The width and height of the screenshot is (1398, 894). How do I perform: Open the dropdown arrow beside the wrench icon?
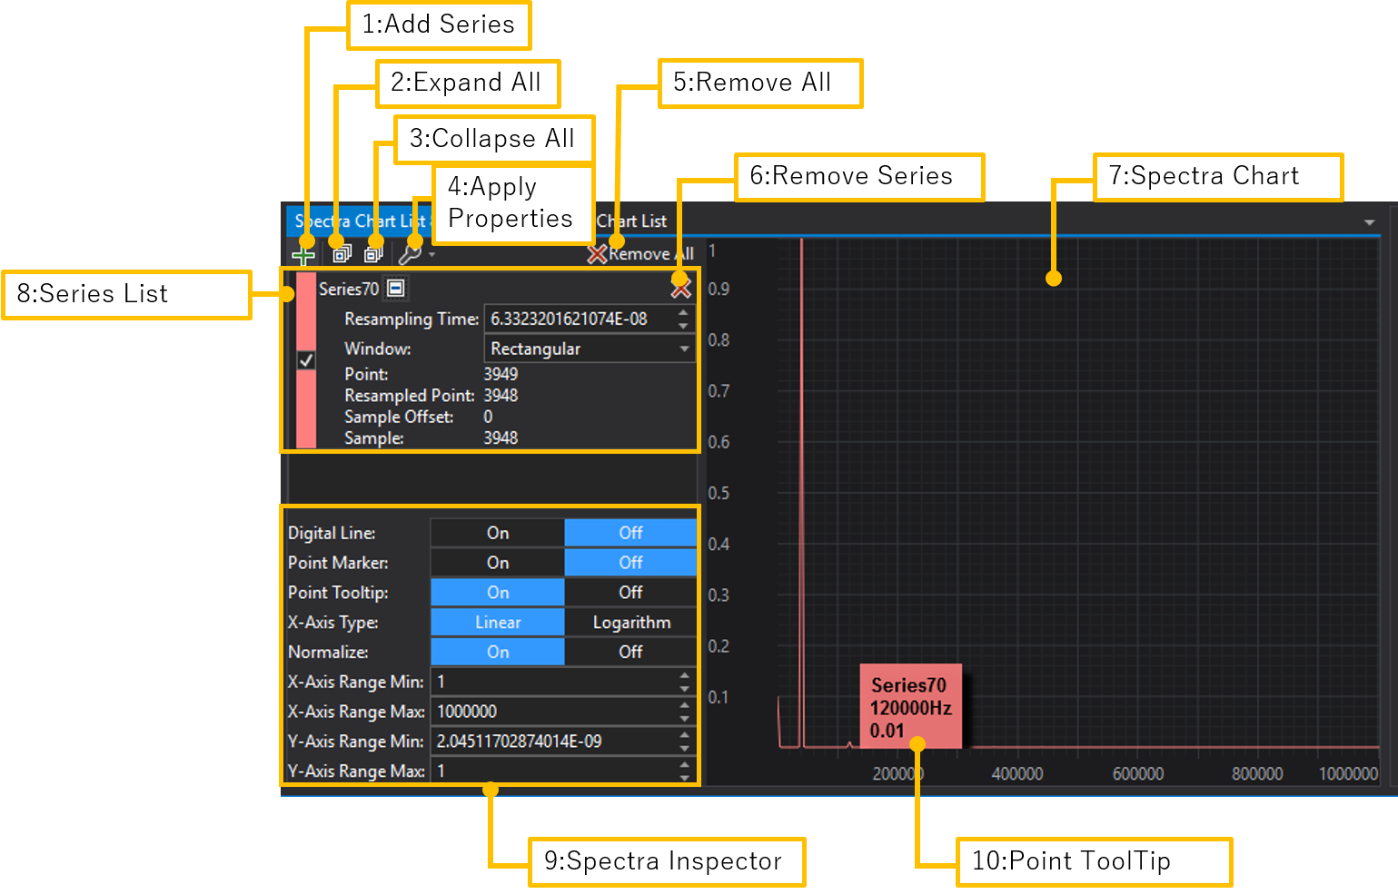point(432,255)
